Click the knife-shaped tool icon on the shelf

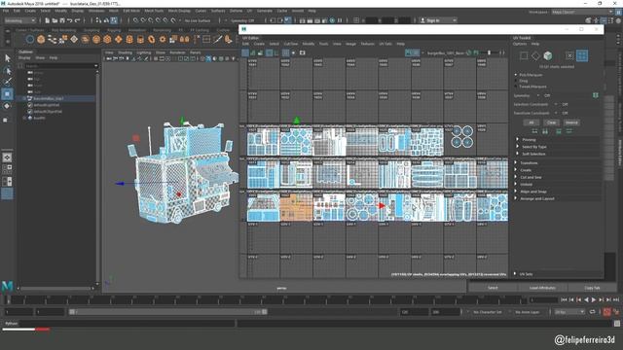point(217,39)
